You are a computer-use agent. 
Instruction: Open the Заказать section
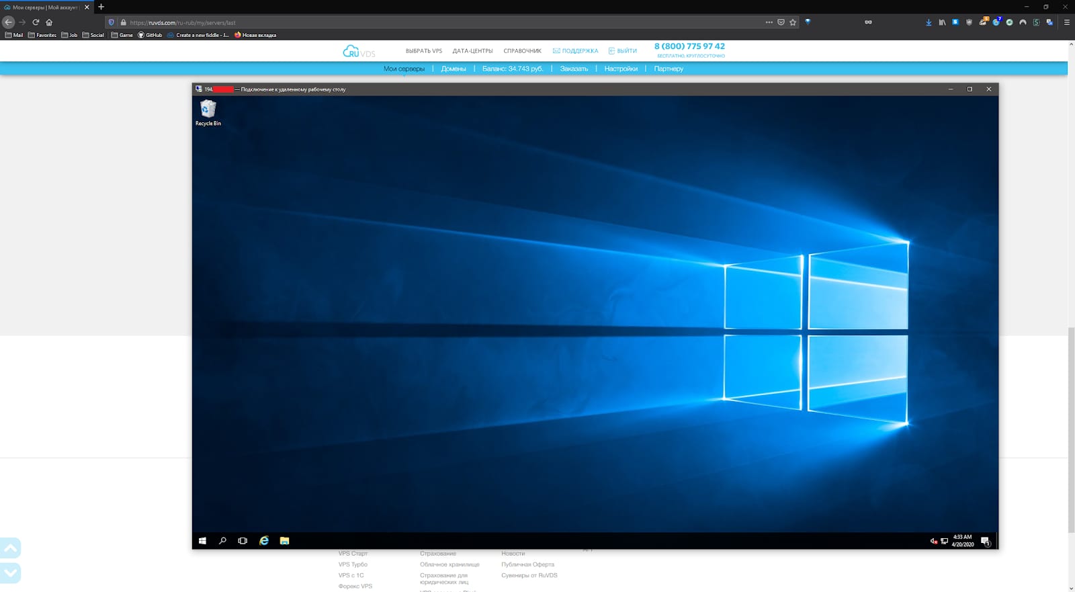pyautogui.click(x=574, y=69)
